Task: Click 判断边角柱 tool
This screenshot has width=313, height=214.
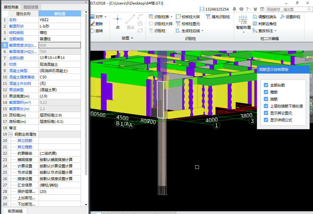Action: pos(265,24)
